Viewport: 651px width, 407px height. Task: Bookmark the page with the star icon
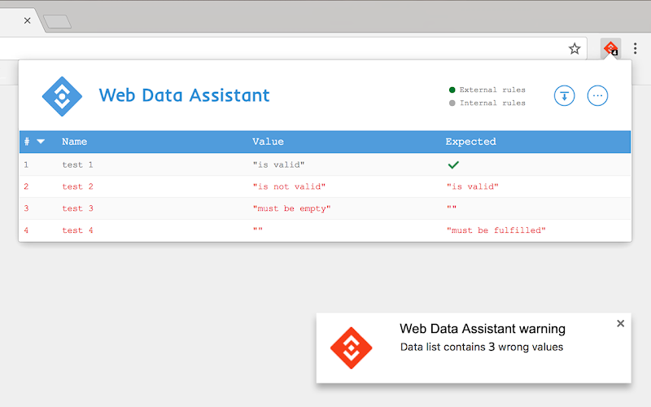pos(575,49)
